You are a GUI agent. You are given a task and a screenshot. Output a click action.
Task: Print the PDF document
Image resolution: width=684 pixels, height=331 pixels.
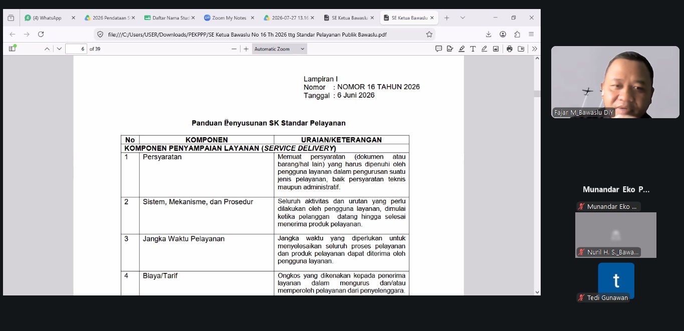pyautogui.click(x=510, y=49)
